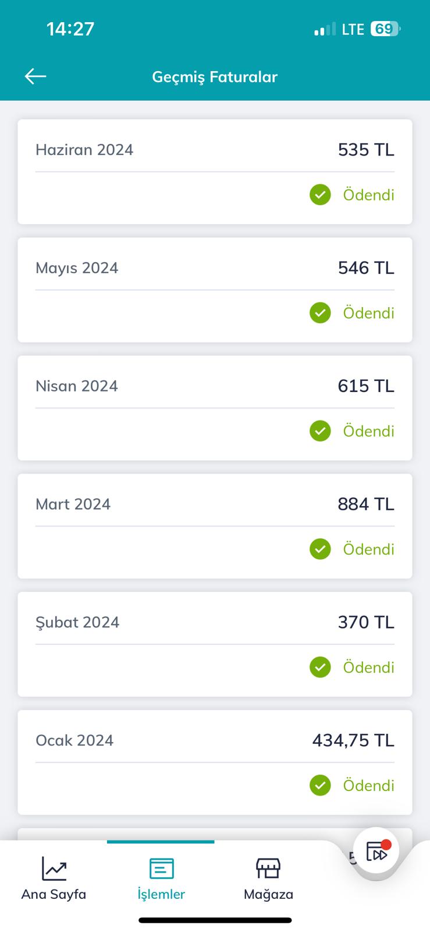Tap Ocak 2024 green paid checkmark

click(x=320, y=785)
